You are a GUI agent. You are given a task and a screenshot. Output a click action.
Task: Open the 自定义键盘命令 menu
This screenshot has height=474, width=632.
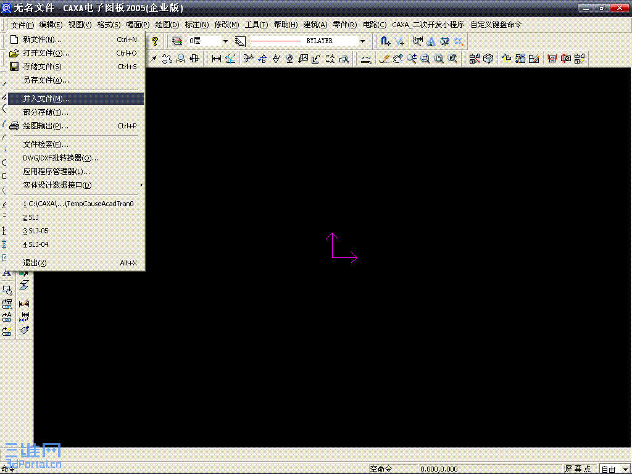[496, 25]
